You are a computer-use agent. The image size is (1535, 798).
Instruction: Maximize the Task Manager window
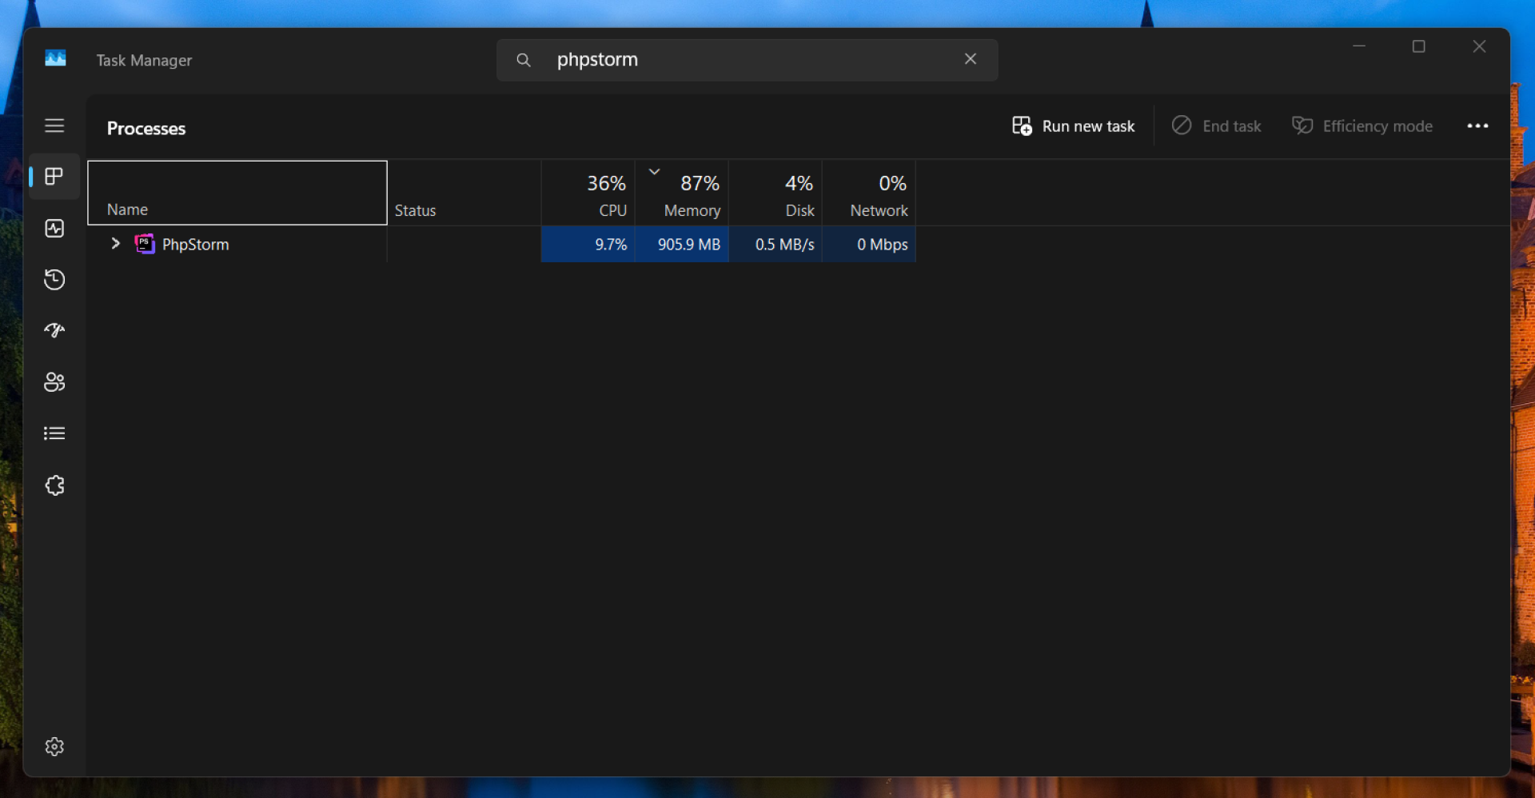[x=1419, y=46]
